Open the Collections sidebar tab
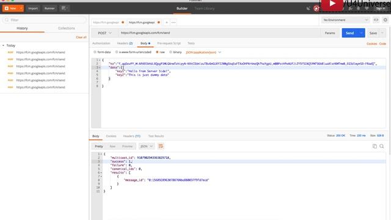This screenshot has width=391, height=220. coord(67,28)
